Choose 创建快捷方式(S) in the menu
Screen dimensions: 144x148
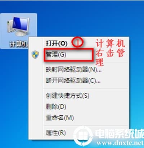[x=67, y=96]
